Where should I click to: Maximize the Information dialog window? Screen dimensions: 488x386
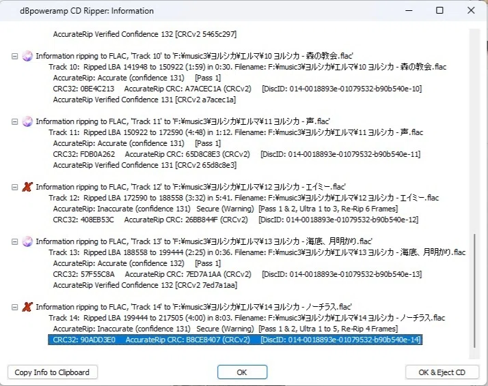pos(439,10)
